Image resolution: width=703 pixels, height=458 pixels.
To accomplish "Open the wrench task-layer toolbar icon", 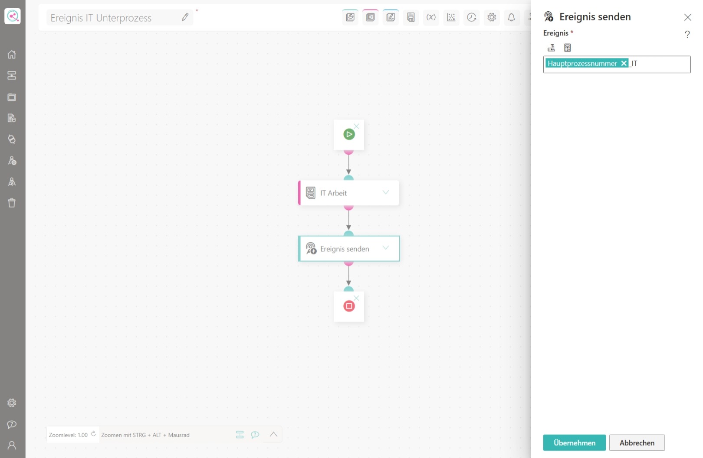I will [350, 17].
